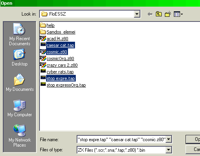Go up one folder level
200x156 pixels.
click(159, 14)
